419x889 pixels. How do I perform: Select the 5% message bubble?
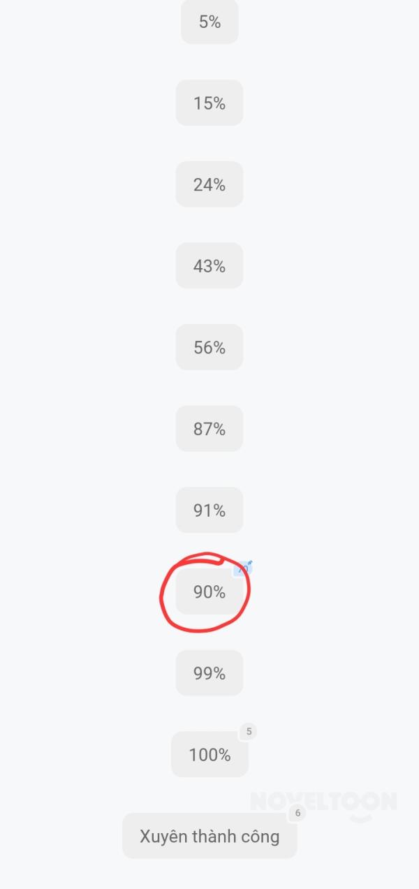[x=209, y=22]
